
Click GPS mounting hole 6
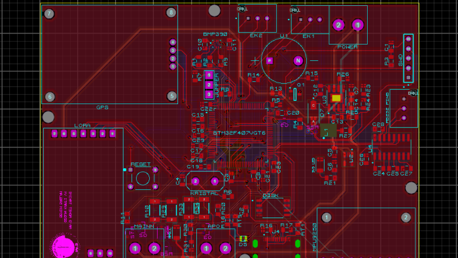tap(50, 97)
